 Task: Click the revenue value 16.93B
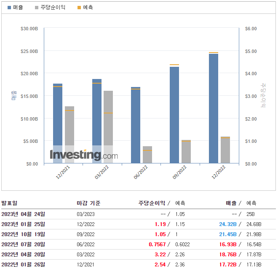pos(228,245)
